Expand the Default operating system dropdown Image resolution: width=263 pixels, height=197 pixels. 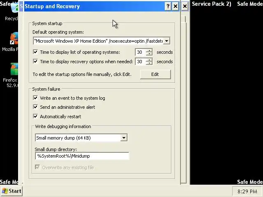(x=166, y=41)
